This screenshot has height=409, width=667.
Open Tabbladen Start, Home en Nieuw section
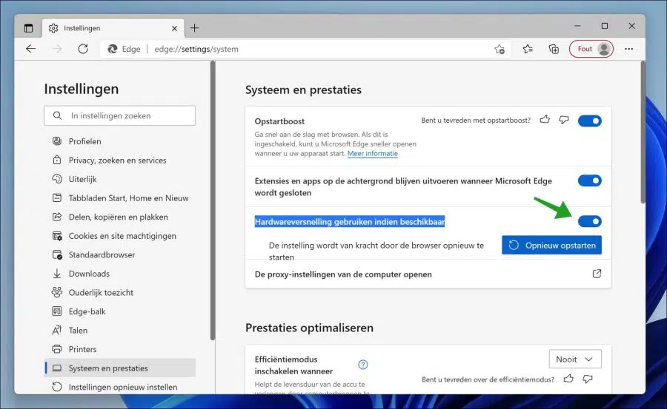pyautogui.click(x=119, y=198)
